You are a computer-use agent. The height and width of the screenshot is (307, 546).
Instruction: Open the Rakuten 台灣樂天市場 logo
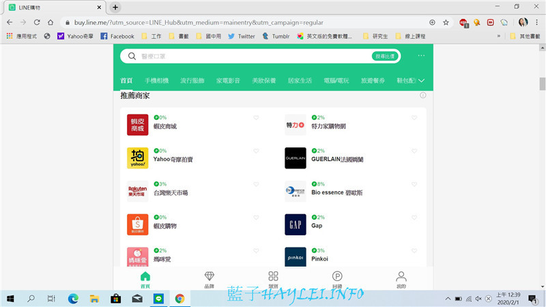(x=138, y=191)
